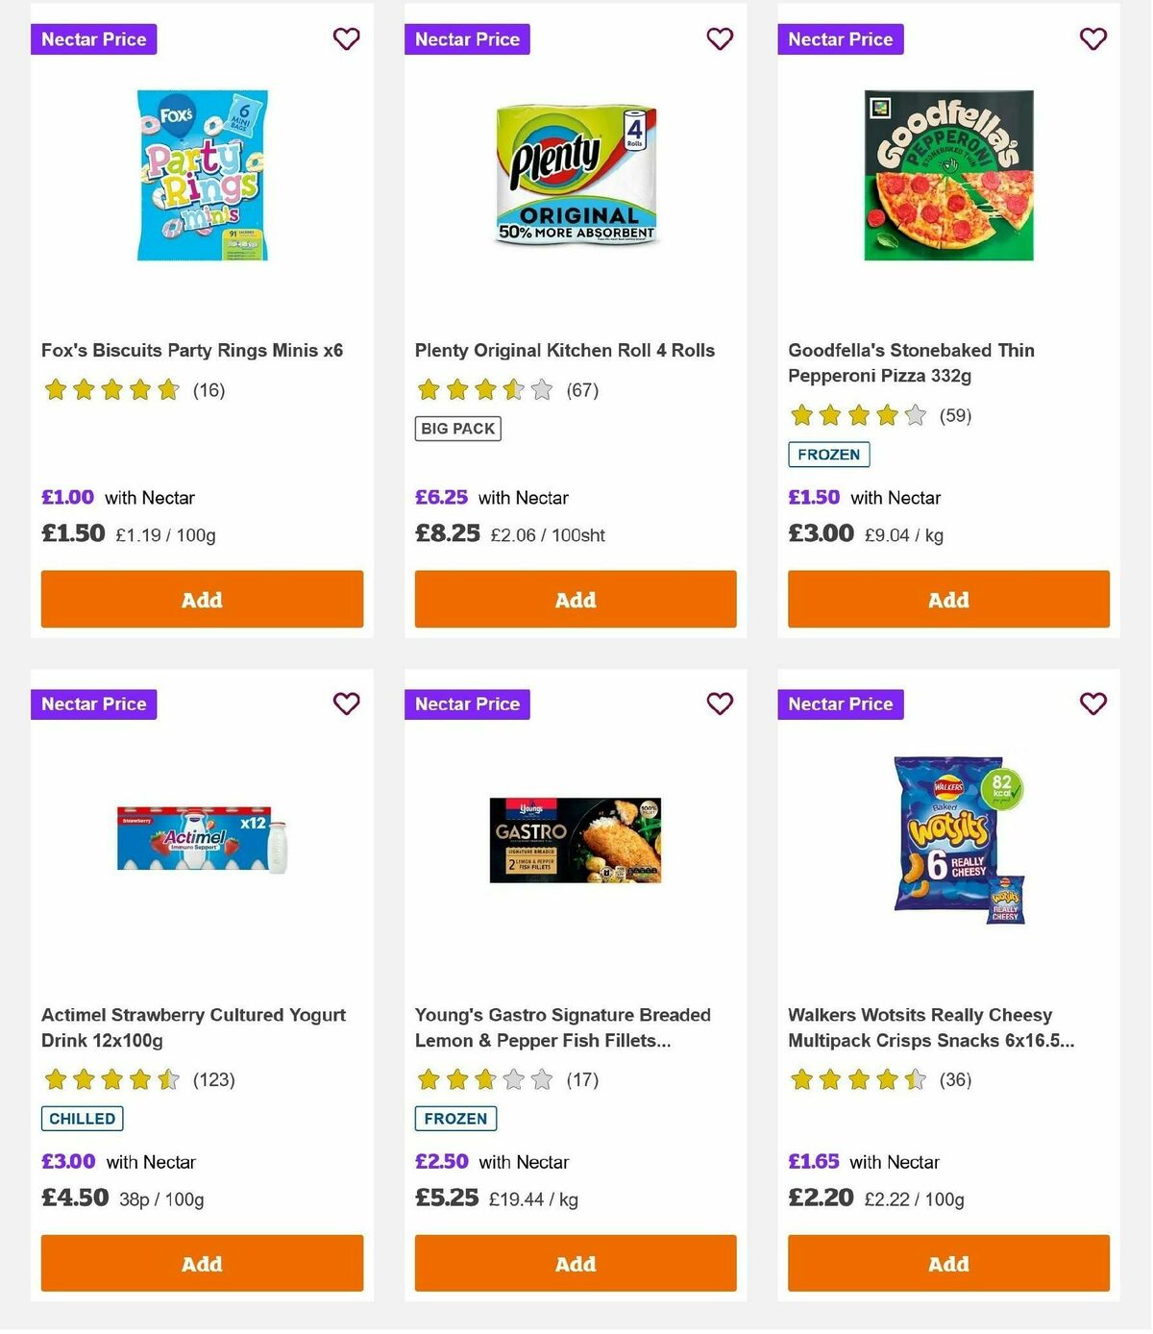Click the Actimel strawberry yogurt product image
This screenshot has height=1334, width=1153.
[202, 838]
